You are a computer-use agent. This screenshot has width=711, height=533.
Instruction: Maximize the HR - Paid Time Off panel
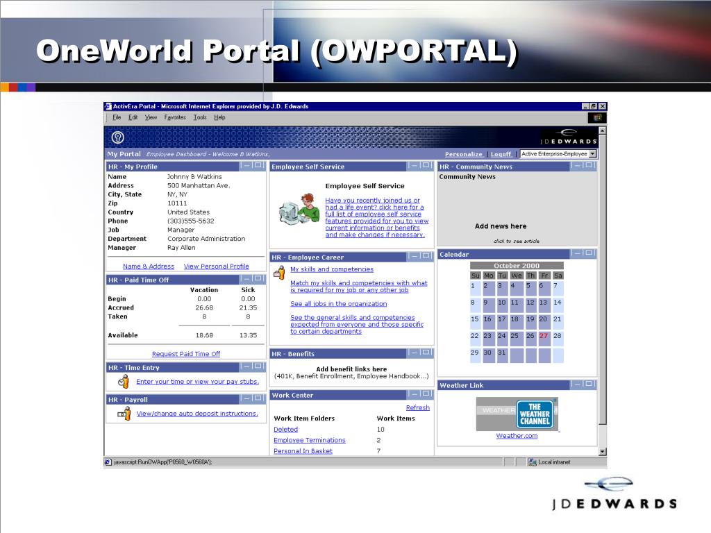[x=258, y=279]
